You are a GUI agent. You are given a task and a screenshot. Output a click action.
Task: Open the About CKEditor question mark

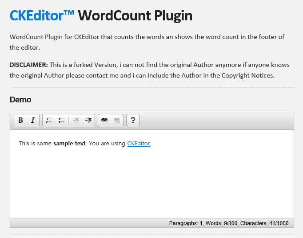click(133, 120)
